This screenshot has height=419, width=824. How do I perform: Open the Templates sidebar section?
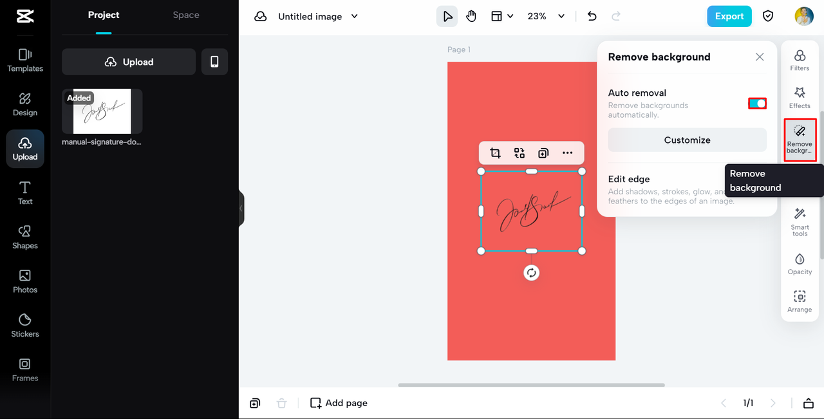25,61
